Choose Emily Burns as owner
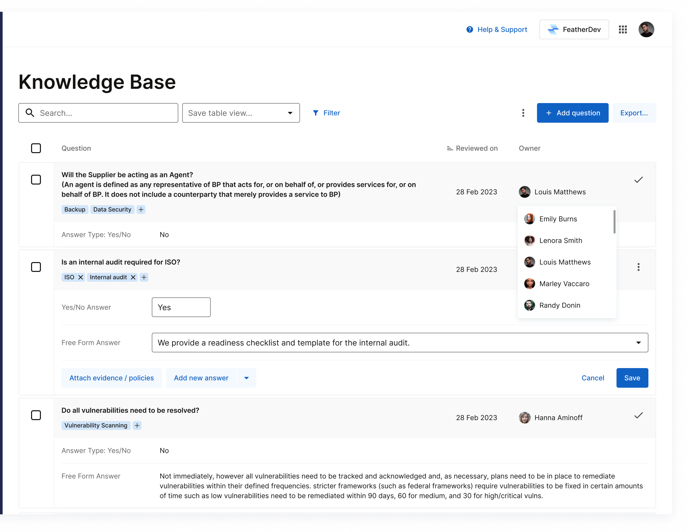Image resolution: width=687 pixels, height=532 pixels. click(558, 219)
